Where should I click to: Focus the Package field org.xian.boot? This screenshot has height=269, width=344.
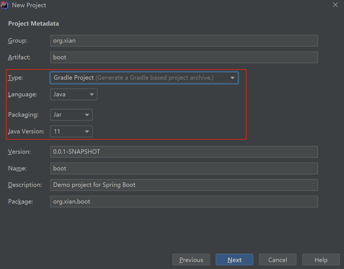[184, 201]
